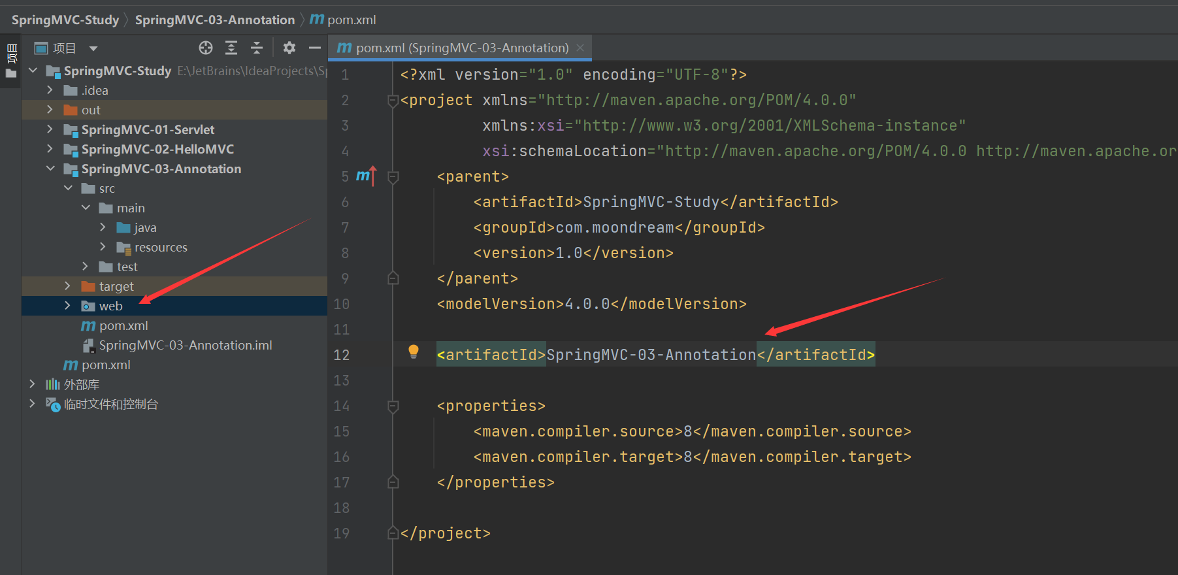This screenshot has height=575, width=1178.
Task: Click the modelVersion 4.0.0 line
Action: [592, 304]
